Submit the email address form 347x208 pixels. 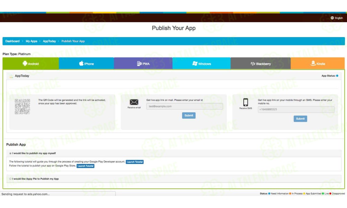click(189, 115)
